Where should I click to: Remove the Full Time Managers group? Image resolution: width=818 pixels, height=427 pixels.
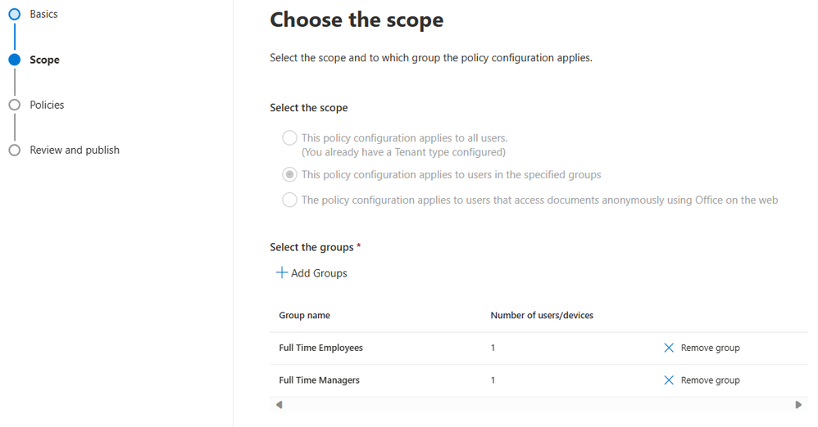(702, 380)
